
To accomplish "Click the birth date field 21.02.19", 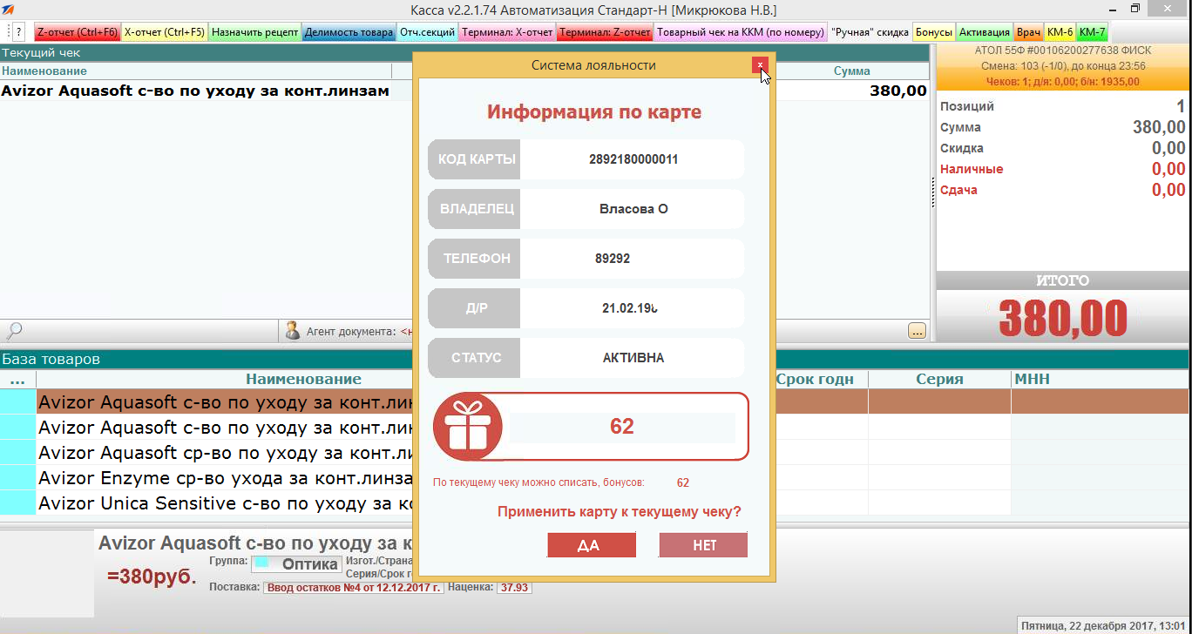I will coord(633,308).
